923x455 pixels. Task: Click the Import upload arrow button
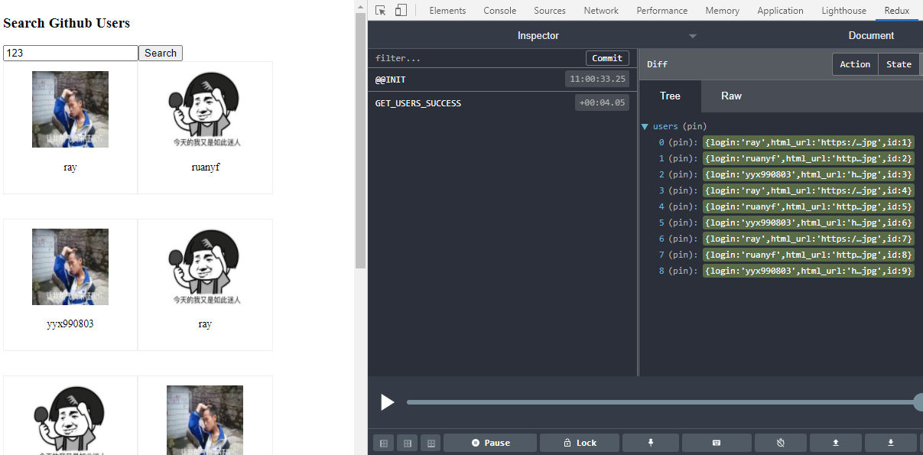point(836,443)
